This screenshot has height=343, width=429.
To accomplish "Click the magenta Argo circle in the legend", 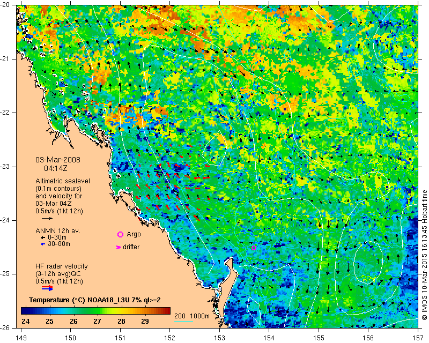I will tap(120, 234).
